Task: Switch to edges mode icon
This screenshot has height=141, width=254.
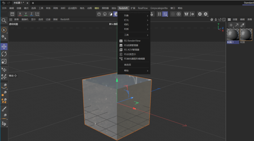Action: tap(105, 14)
